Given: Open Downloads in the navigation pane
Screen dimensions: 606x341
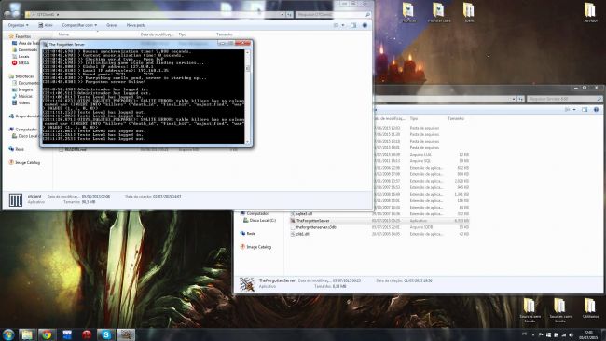Looking at the screenshot, I should coord(25,49).
